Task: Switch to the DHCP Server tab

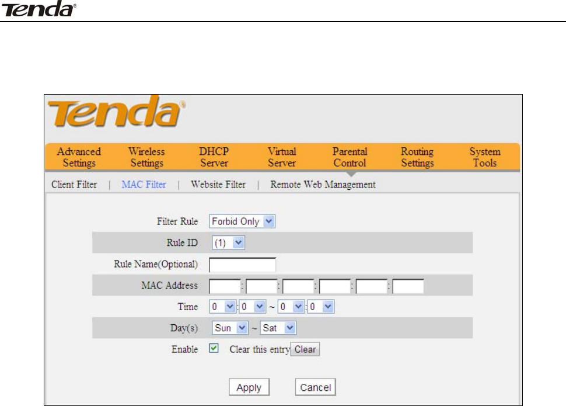Action: (x=214, y=157)
